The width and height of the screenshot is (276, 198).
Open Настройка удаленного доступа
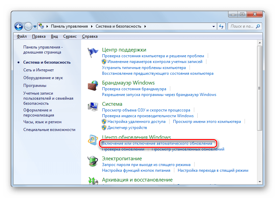(136, 122)
